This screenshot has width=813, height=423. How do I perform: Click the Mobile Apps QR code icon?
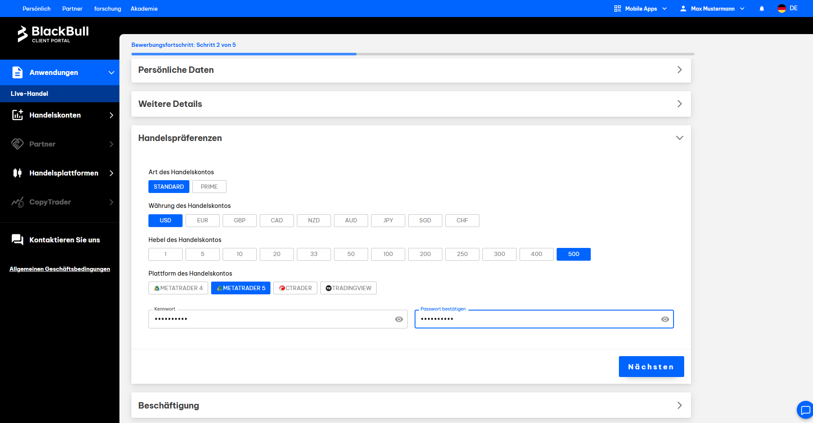click(x=618, y=9)
